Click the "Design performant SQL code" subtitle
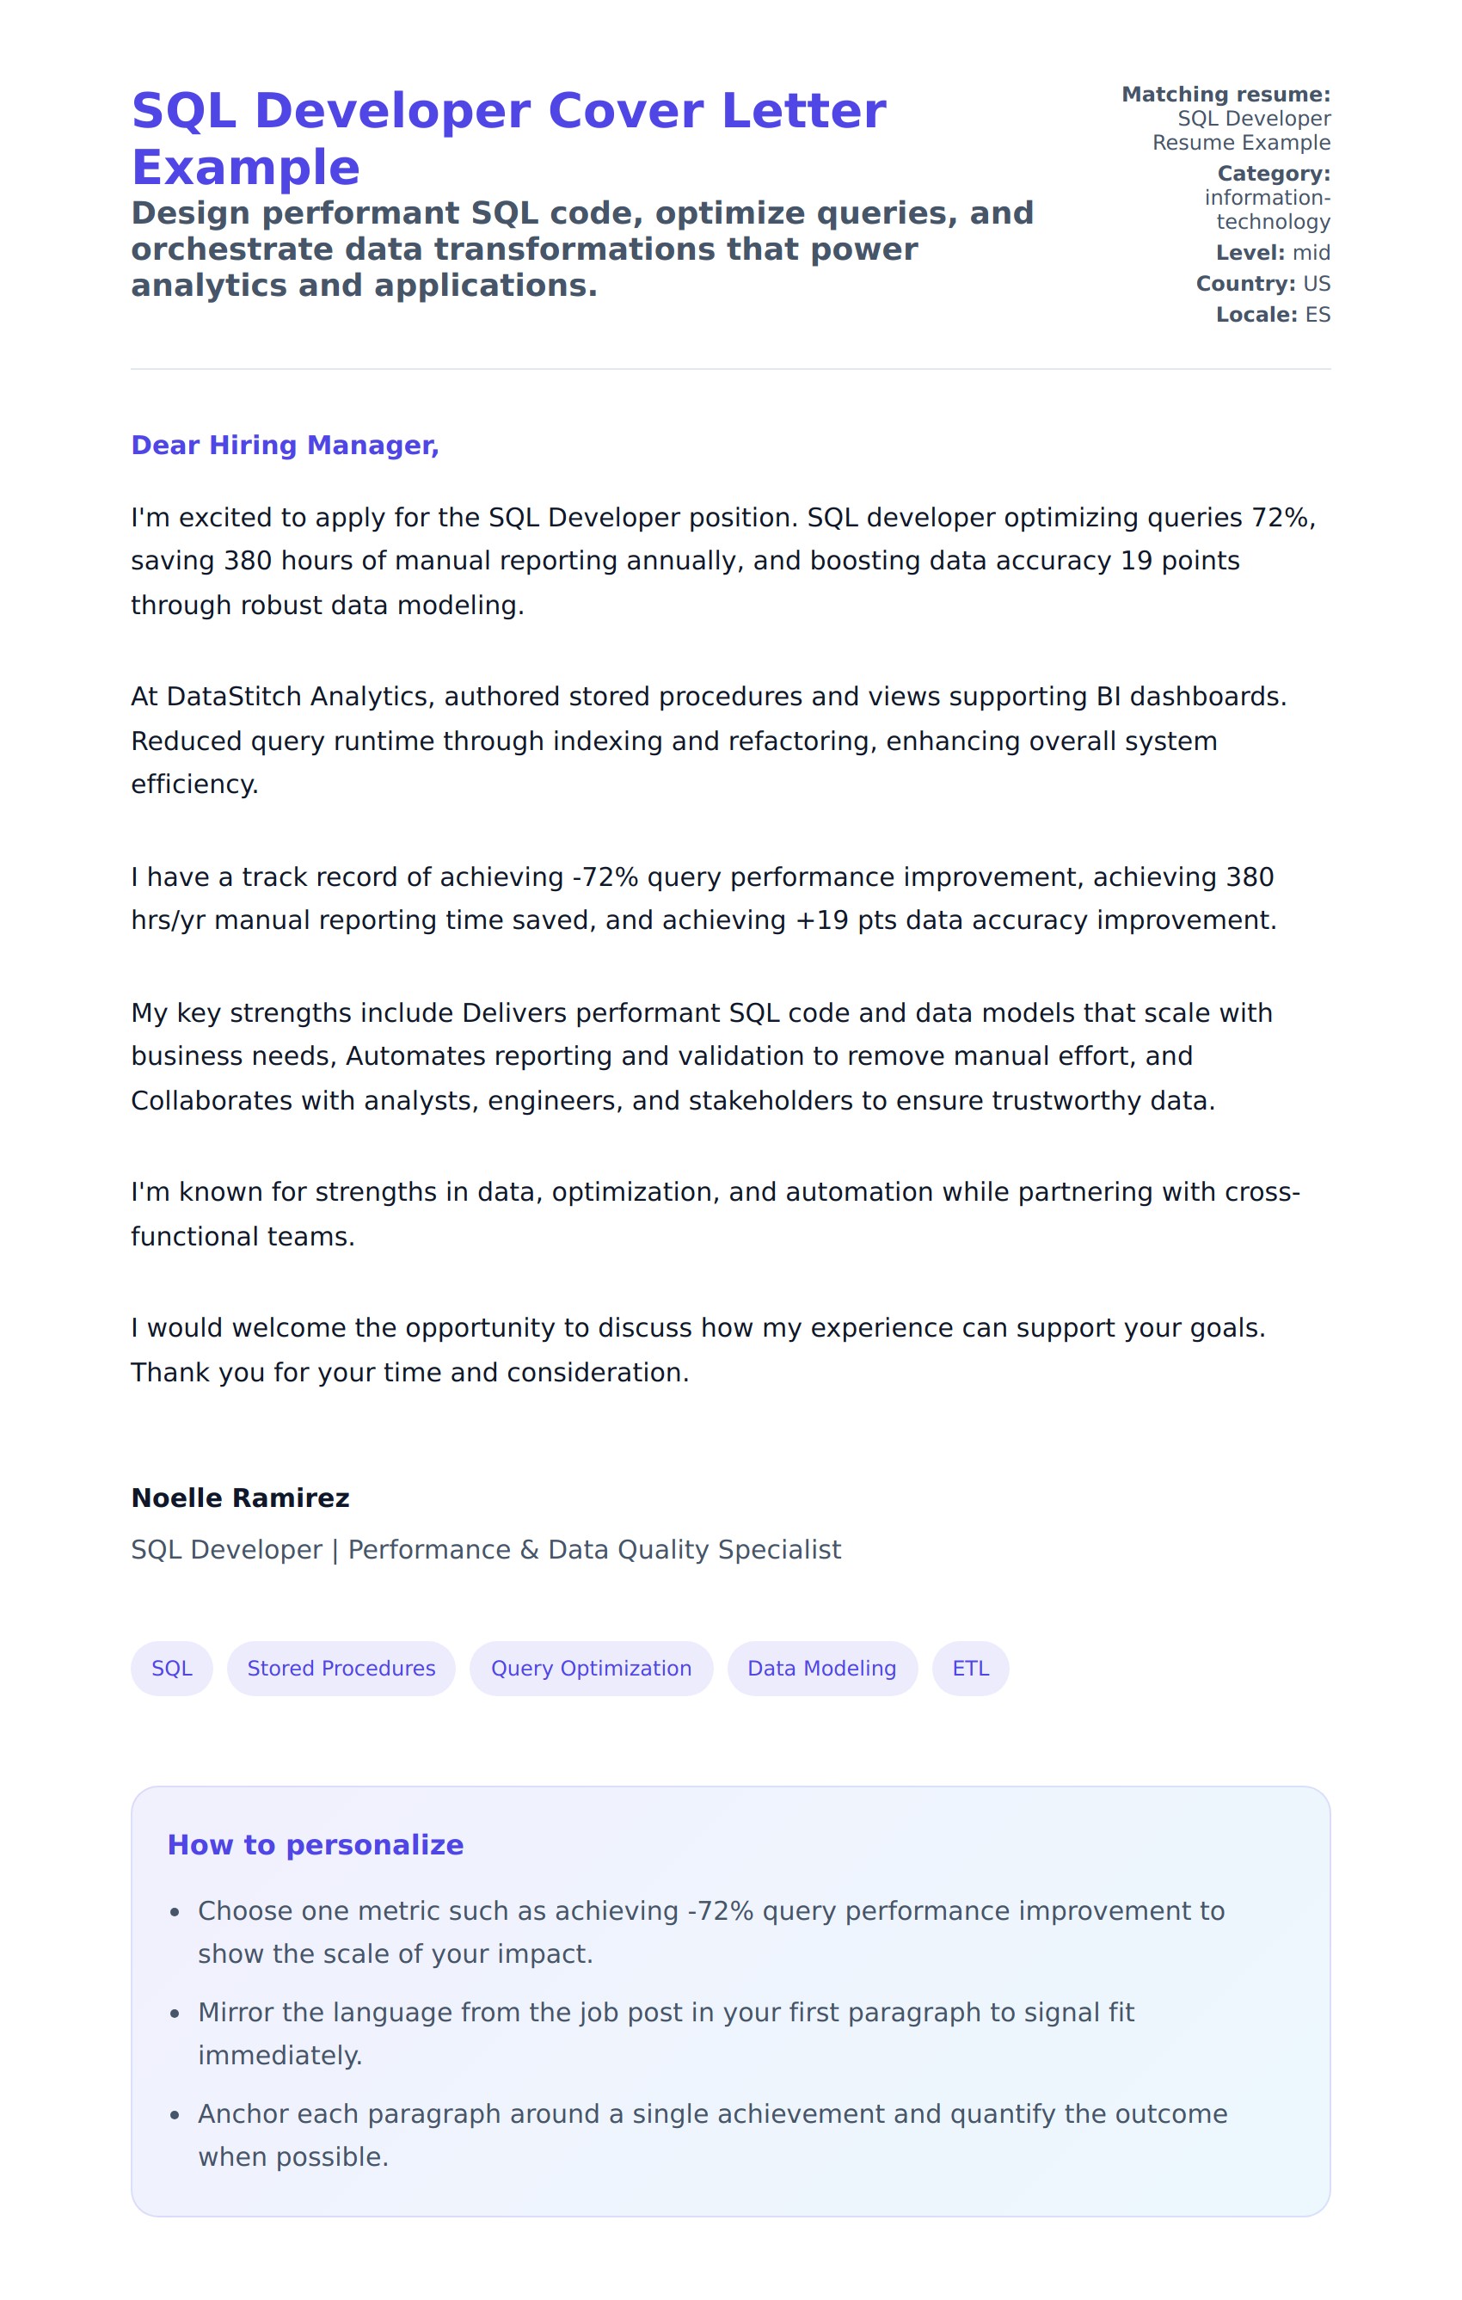1462x2300 pixels. click(581, 249)
